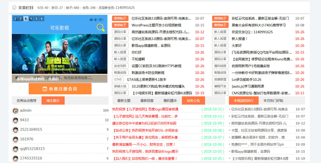The width and height of the screenshot is (321, 163).
Task: Click 新人报道 tag beside 大家好
Action: point(220,46)
